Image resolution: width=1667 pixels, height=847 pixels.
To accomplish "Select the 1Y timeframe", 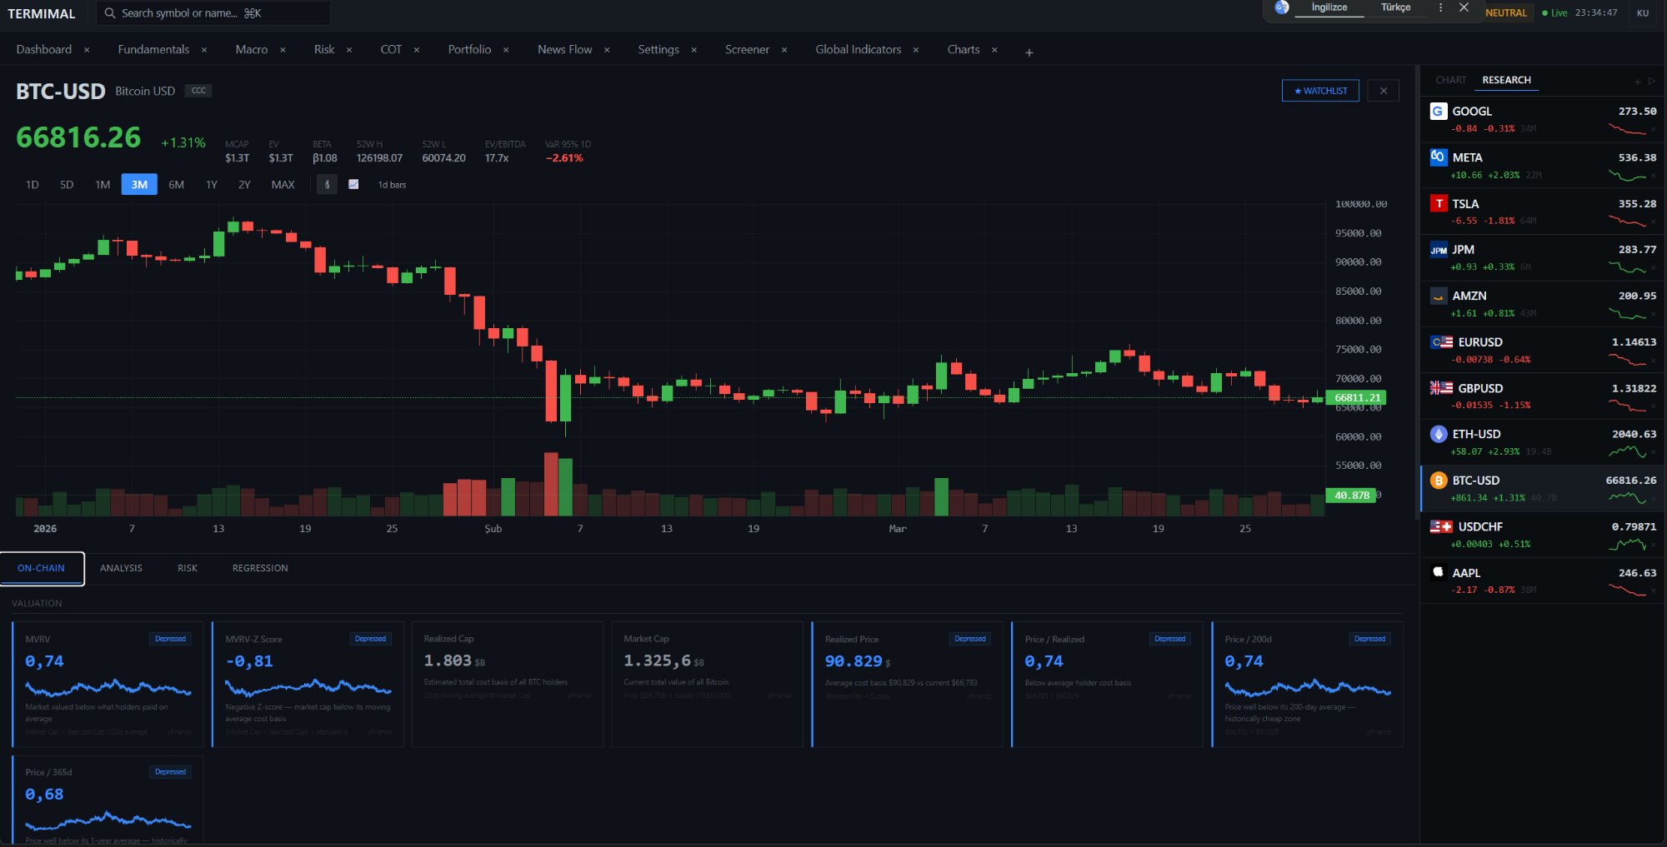I will click(211, 184).
